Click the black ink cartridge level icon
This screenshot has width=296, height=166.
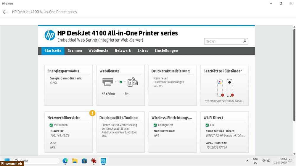click(230, 88)
